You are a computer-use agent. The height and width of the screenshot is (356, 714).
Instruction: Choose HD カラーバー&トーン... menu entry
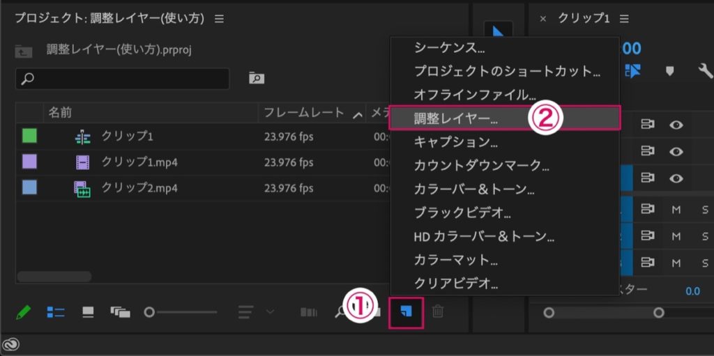tap(505, 236)
